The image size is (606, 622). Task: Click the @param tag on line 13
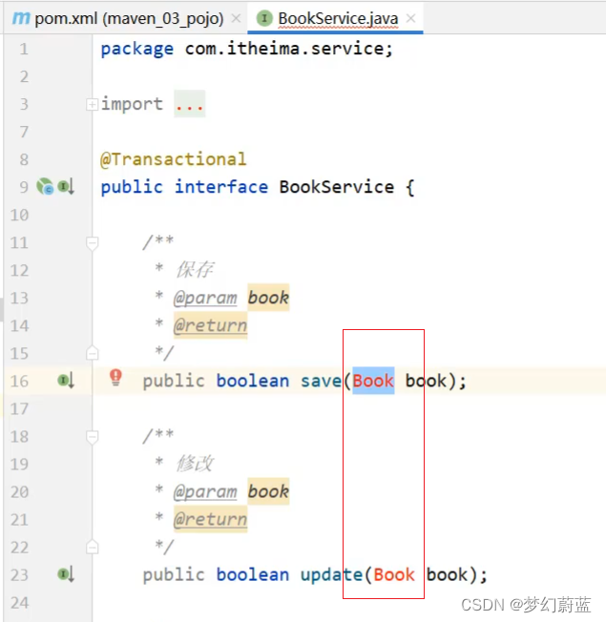coord(205,298)
